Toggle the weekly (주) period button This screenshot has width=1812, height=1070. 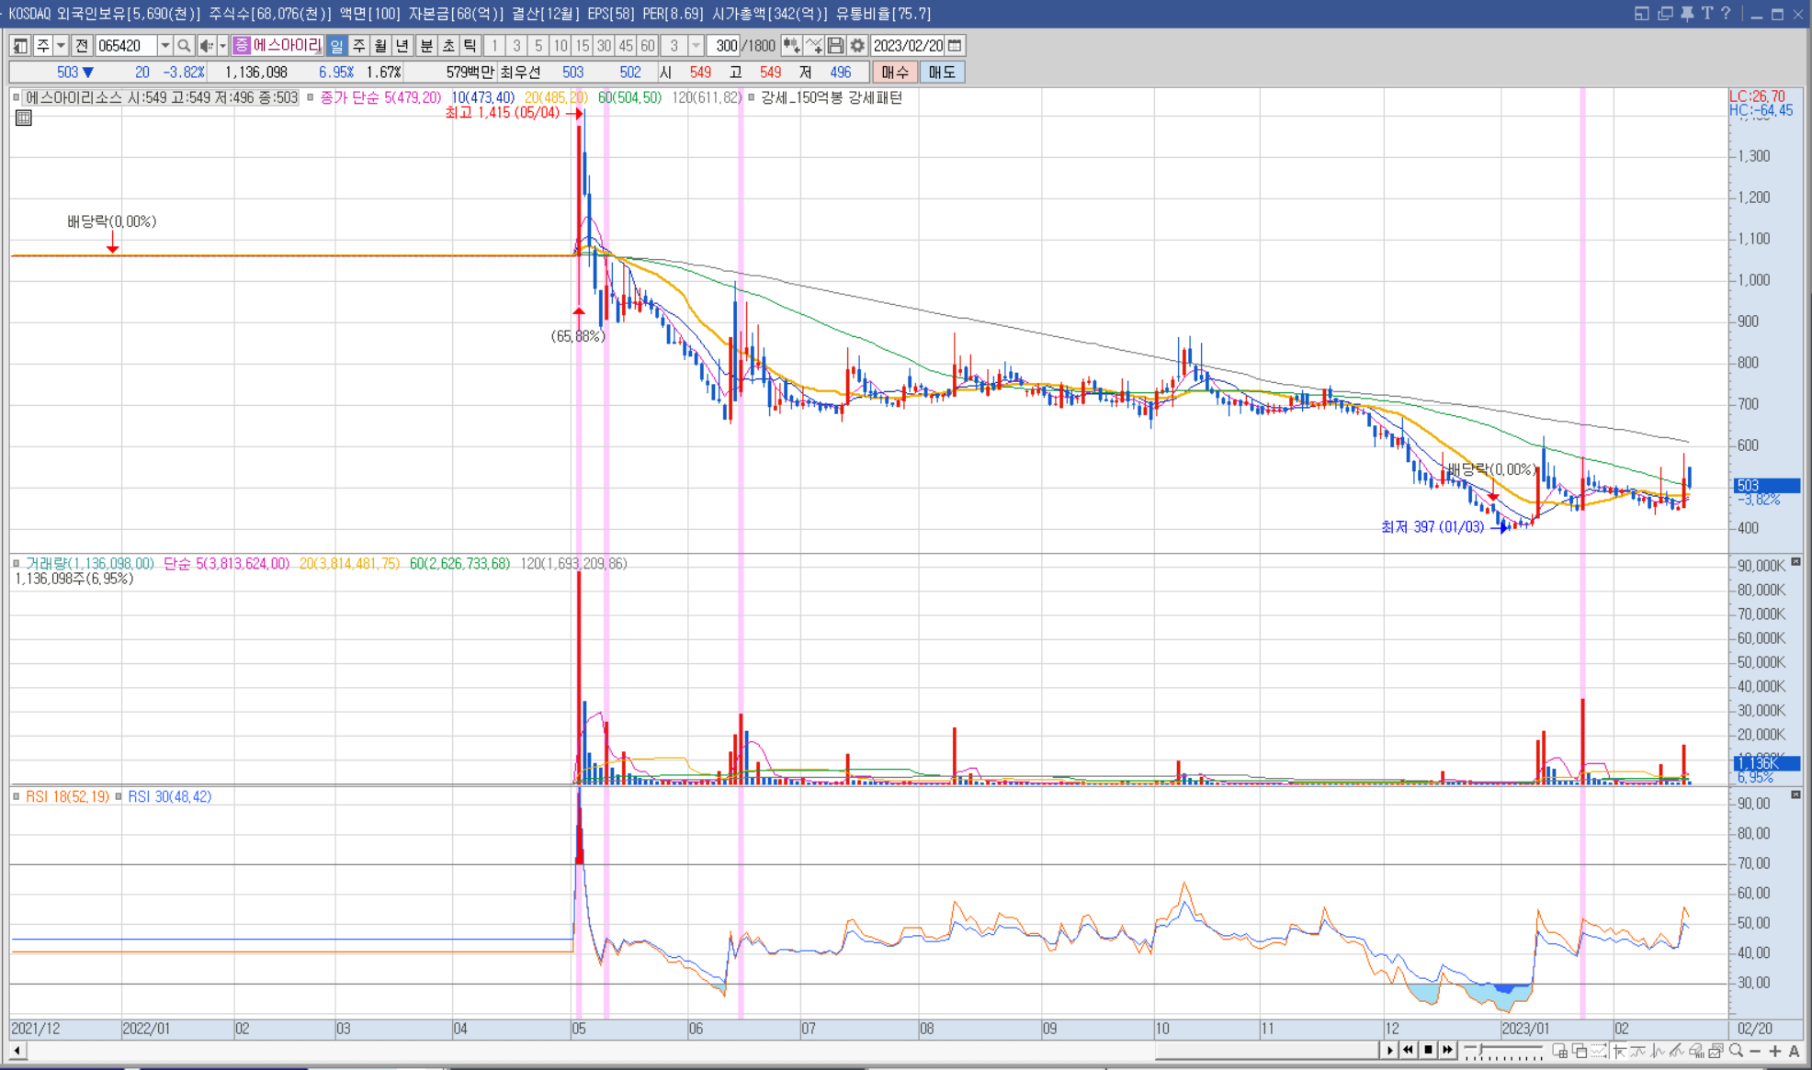point(359,46)
